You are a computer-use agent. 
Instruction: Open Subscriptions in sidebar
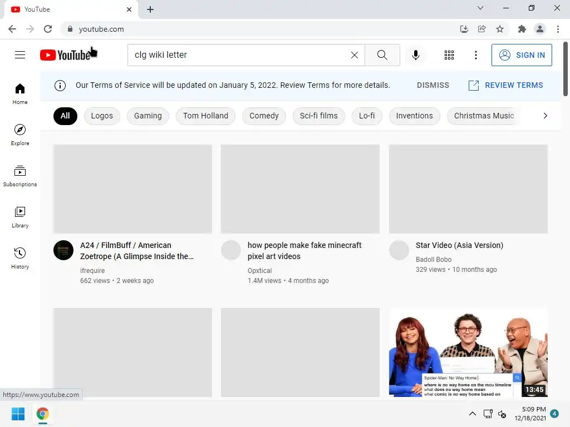[20, 176]
